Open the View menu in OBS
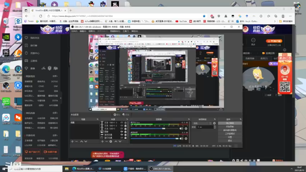306x172 pixels. pos(92,31)
